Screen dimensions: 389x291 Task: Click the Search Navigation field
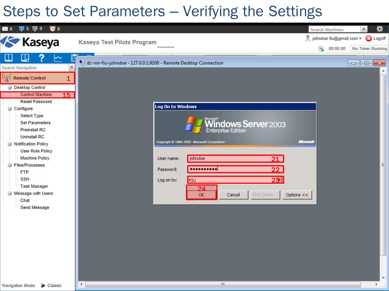[35, 68]
